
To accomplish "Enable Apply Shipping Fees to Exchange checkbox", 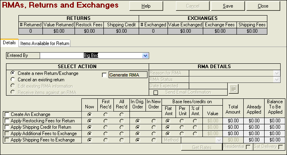I will click(7, 140).
